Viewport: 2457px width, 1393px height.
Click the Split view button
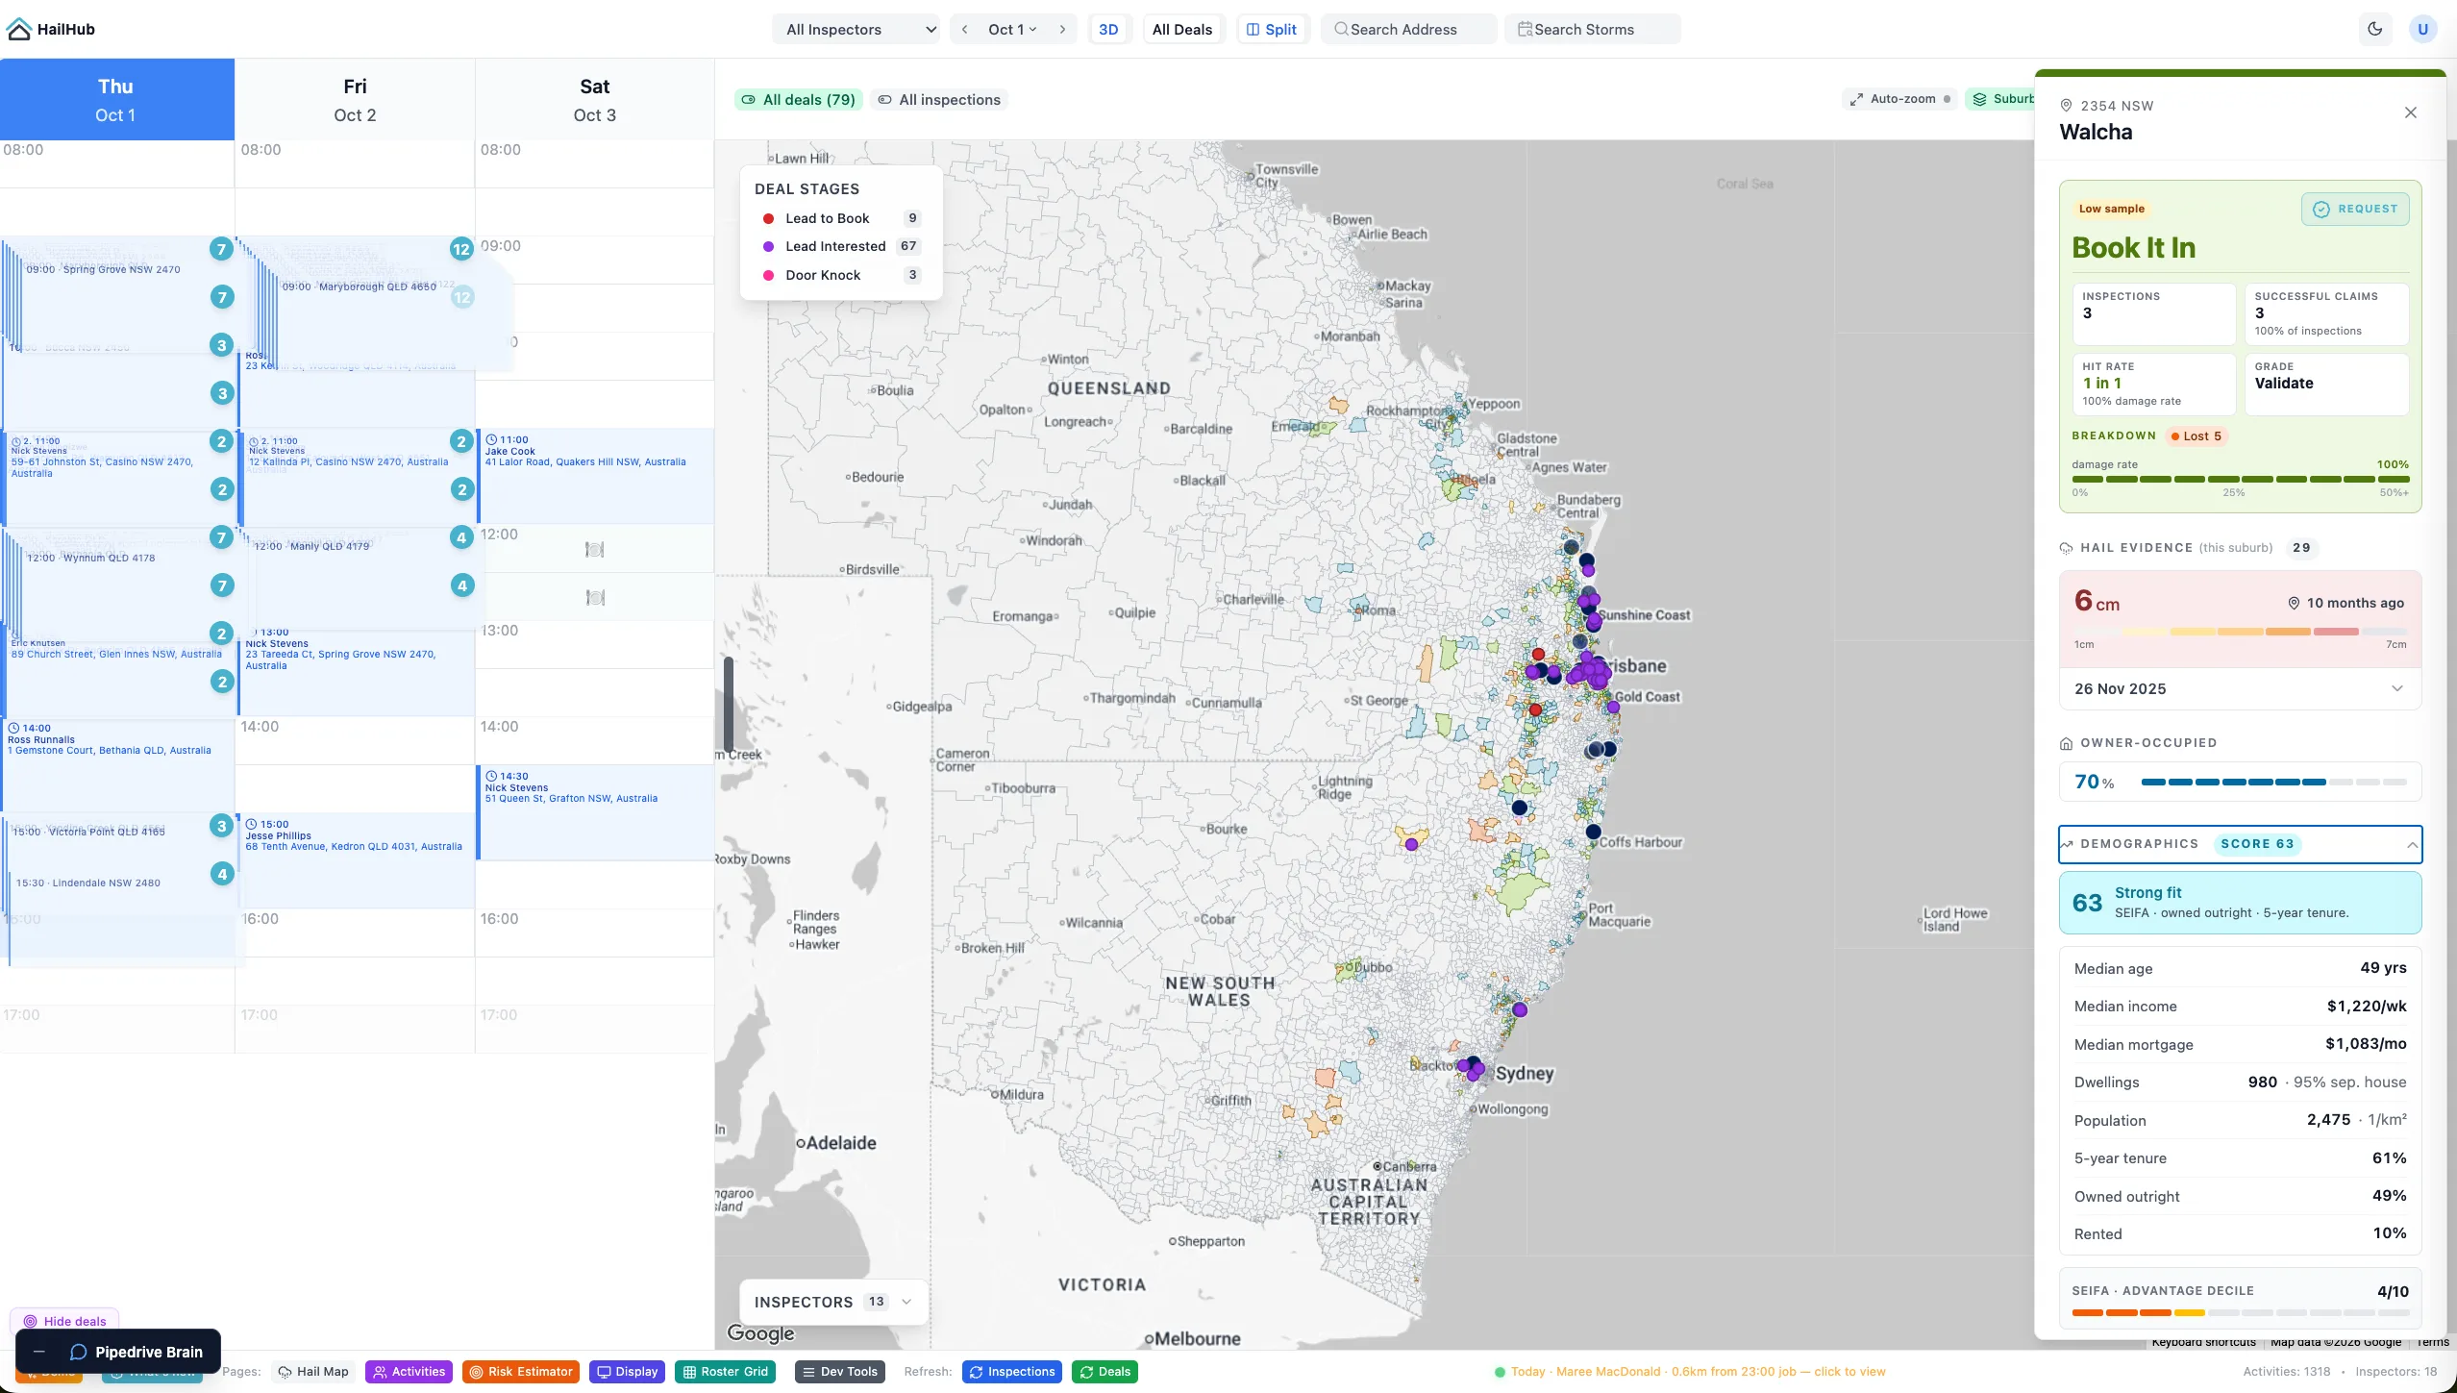[1272, 29]
